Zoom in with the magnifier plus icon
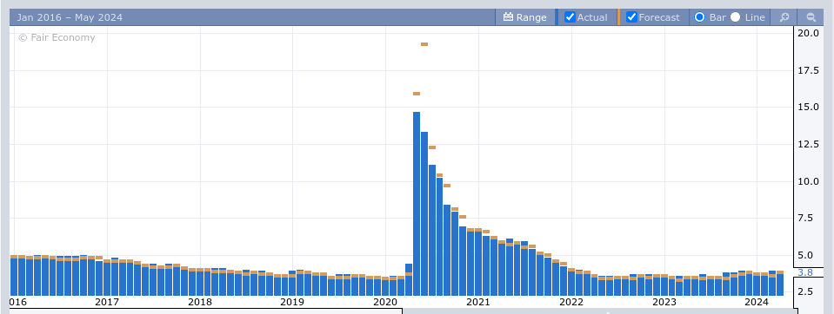 pos(784,17)
